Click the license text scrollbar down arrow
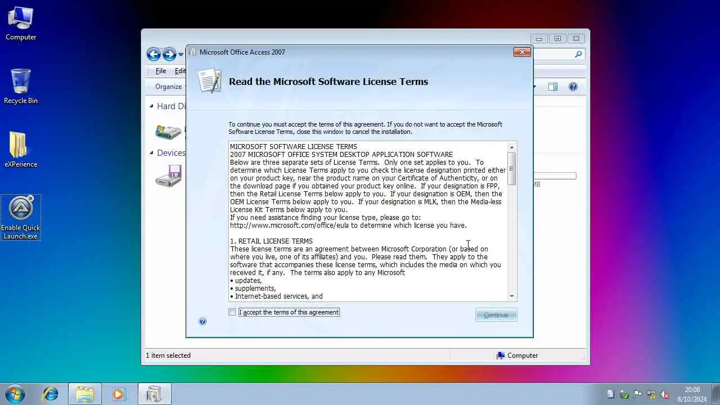This screenshot has width=720, height=405. [x=512, y=296]
